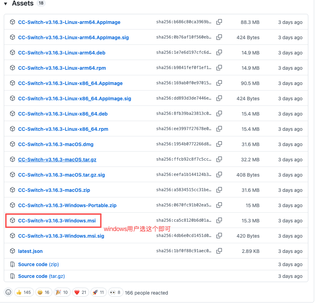
Task: Click the 88.3 MB size value
Action: pos(250,22)
